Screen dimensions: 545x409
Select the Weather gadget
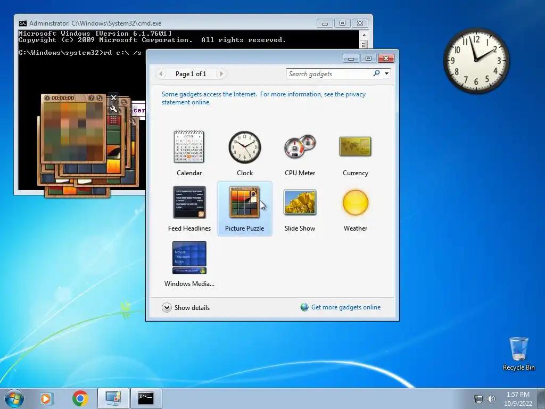click(355, 209)
